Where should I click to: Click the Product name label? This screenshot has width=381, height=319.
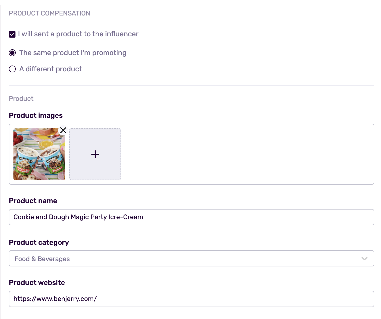(x=33, y=201)
